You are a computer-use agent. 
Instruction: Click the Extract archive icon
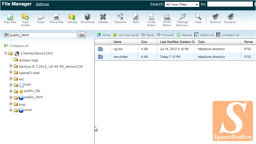click(215, 17)
